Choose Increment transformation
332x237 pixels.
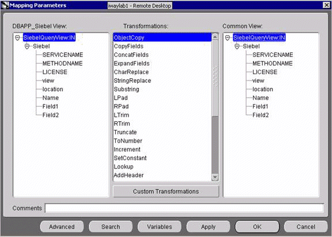162,150
